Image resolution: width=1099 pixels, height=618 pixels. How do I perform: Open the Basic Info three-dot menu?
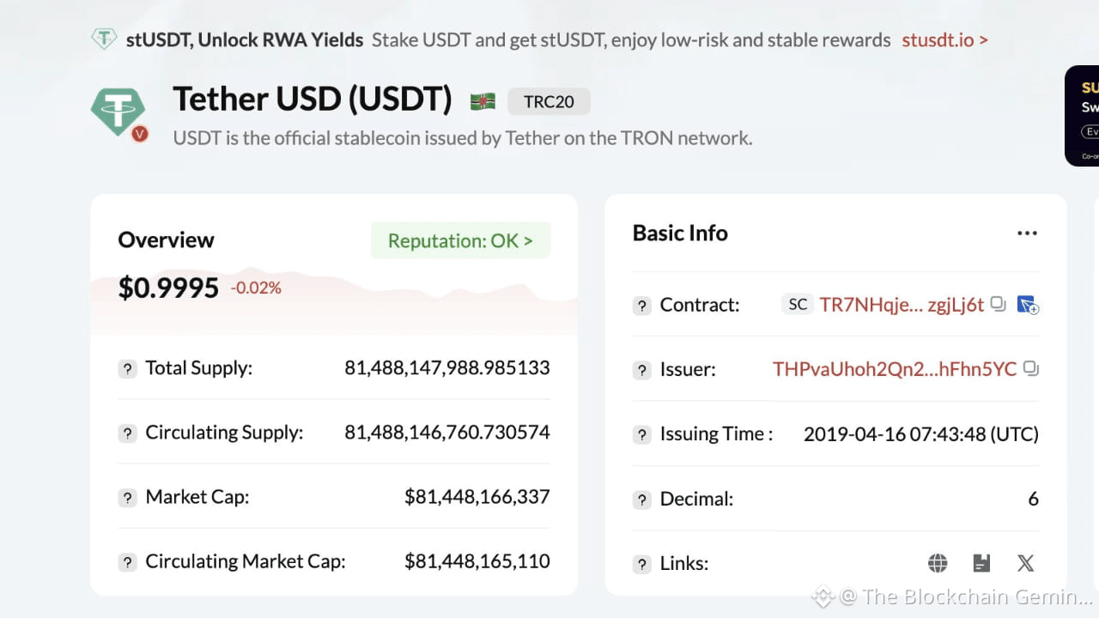coord(1027,233)
